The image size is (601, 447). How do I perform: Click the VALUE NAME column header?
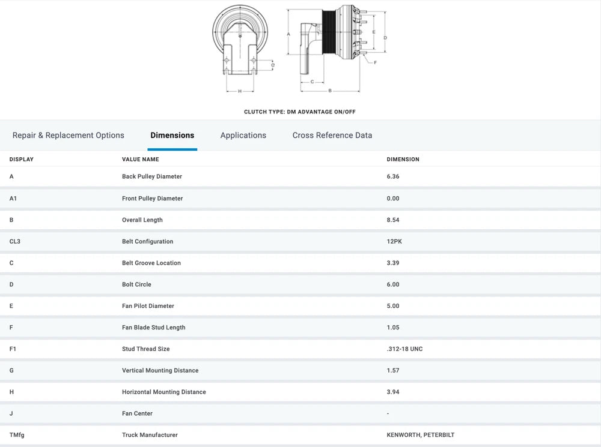pyautogui.click(x=141, y=160)
